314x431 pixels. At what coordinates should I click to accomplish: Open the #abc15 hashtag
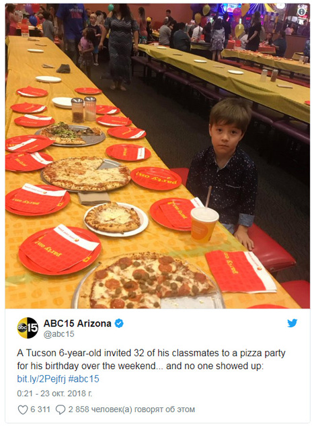pos(84,379)
